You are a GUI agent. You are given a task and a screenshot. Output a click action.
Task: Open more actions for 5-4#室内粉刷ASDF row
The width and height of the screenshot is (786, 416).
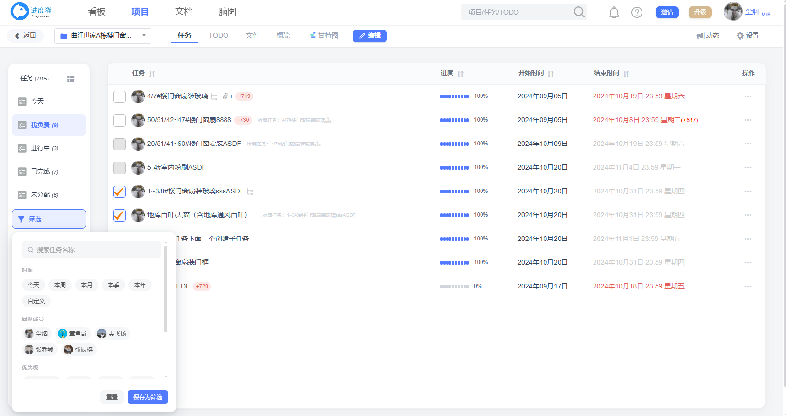coord(748,168)
